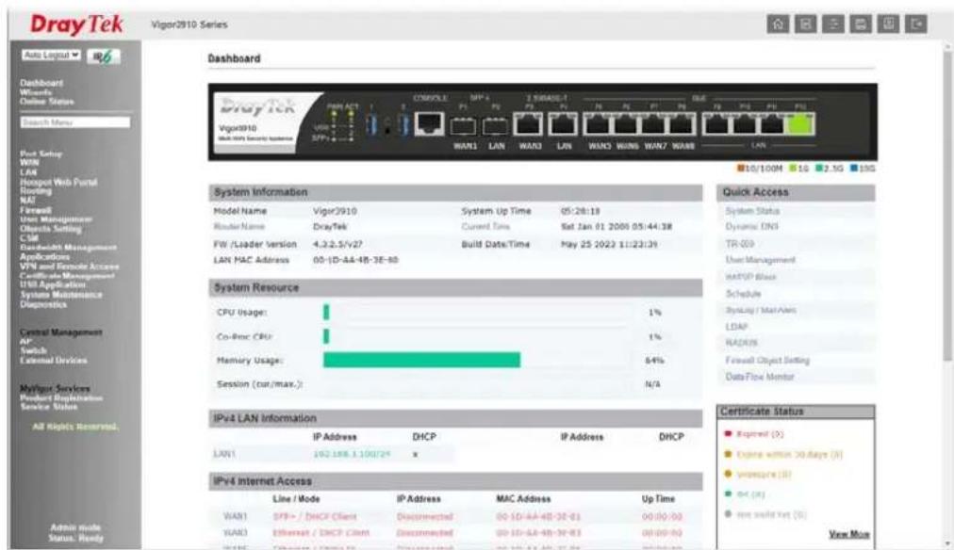
Task: Expand Objects Setting in sidebar
Action: (x=51, y=229)
